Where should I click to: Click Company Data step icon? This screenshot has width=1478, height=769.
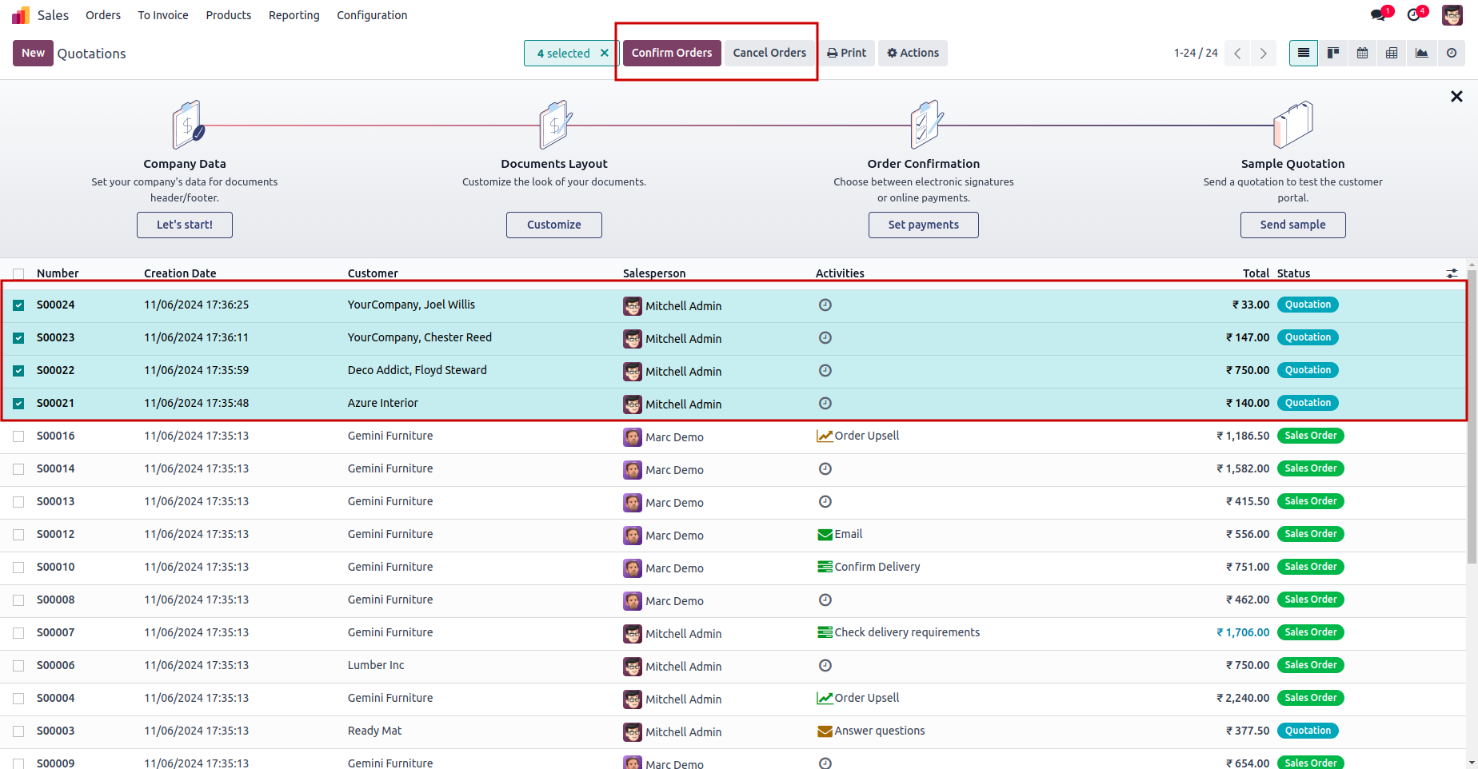187,125
